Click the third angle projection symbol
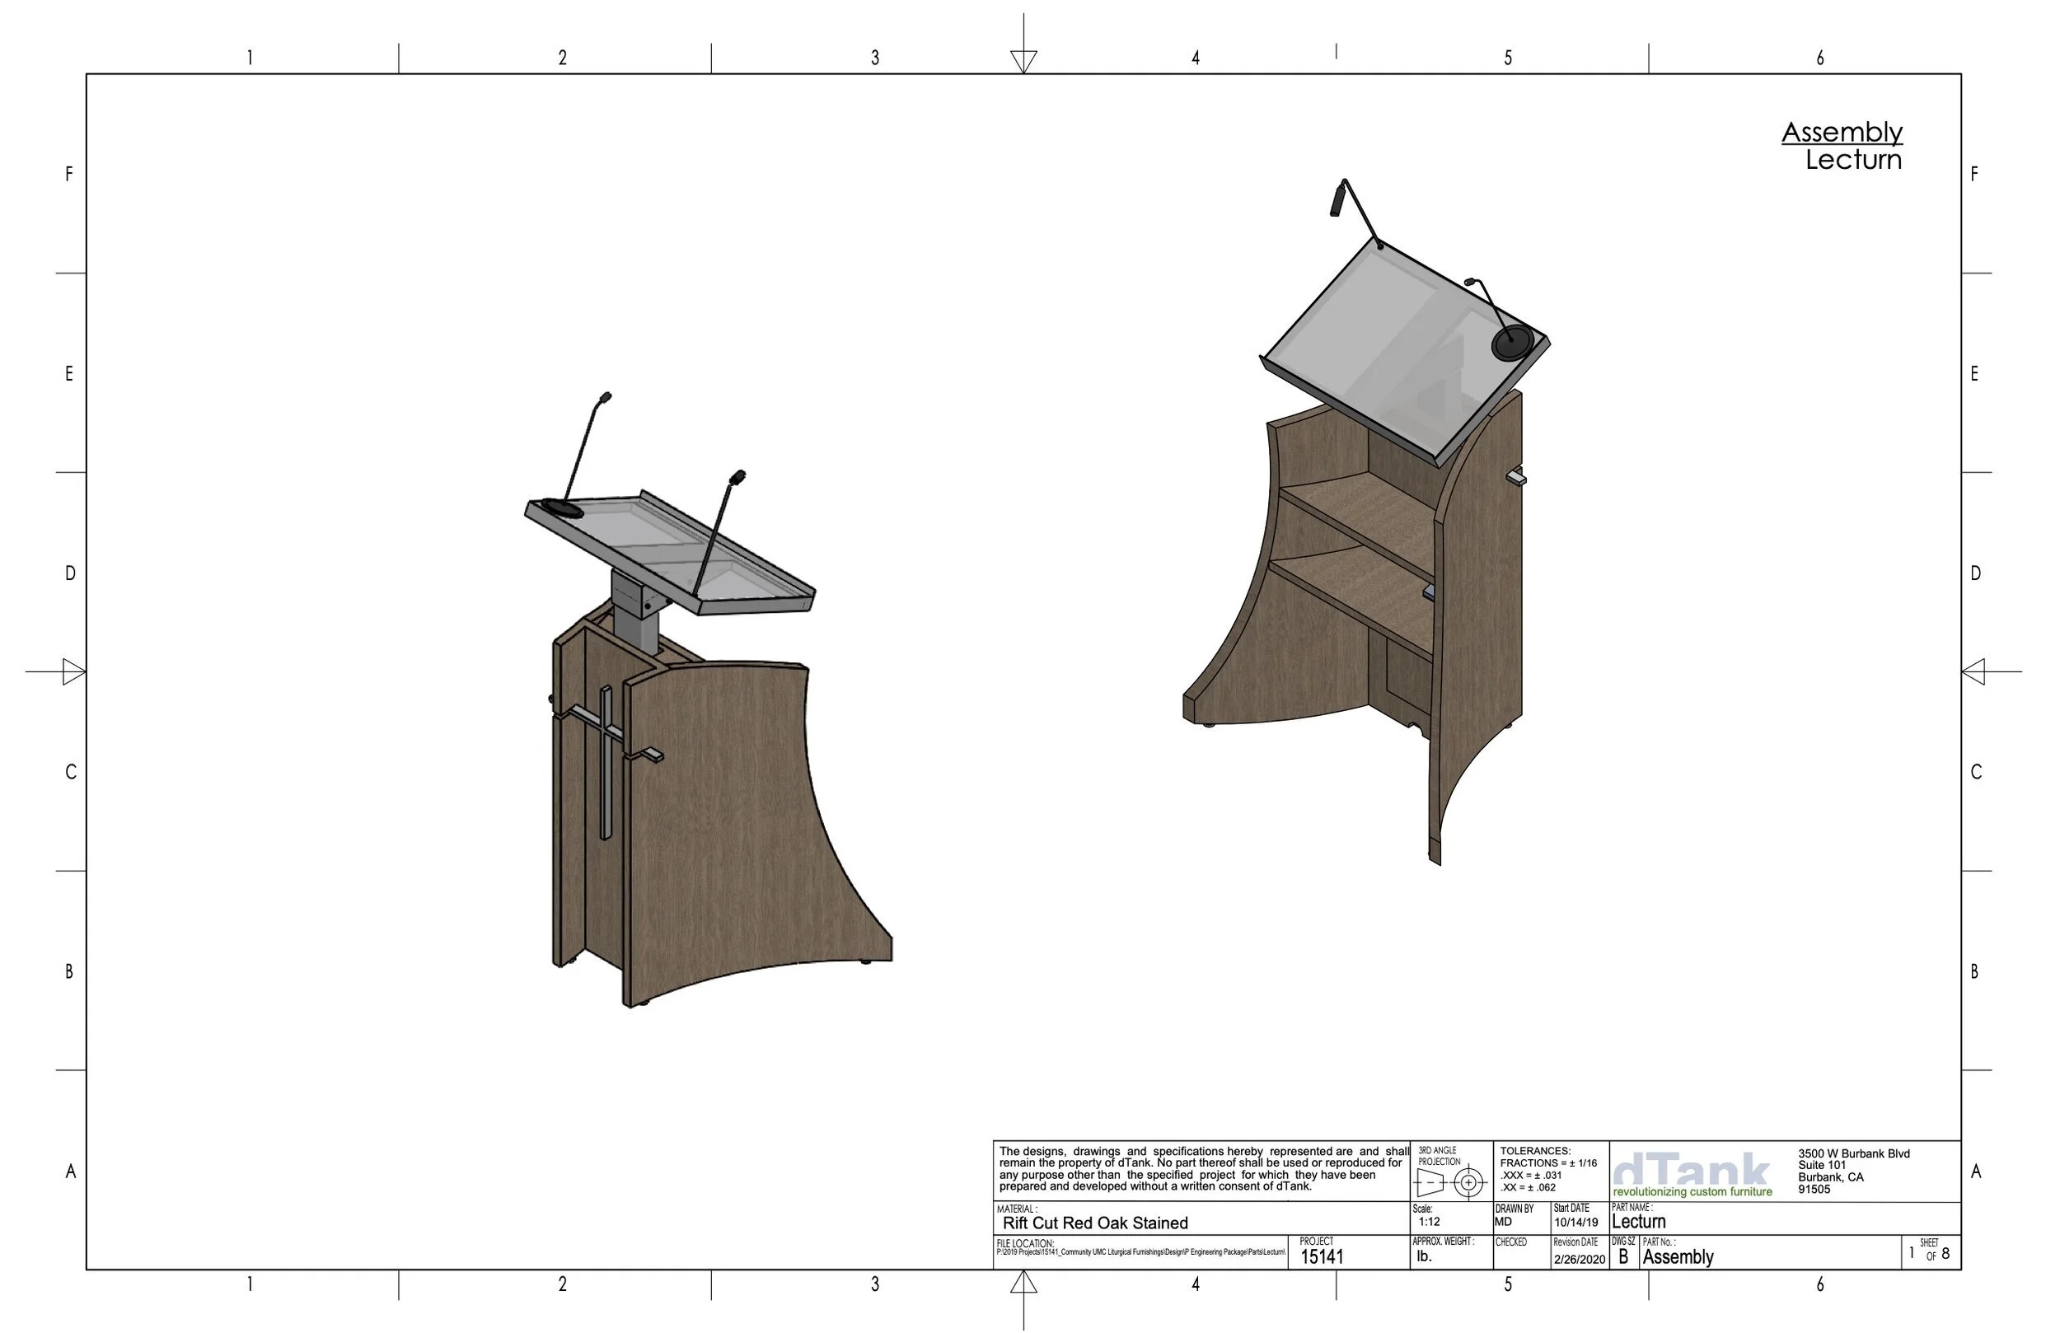2060x1333 pixels. [1449, 1181]
